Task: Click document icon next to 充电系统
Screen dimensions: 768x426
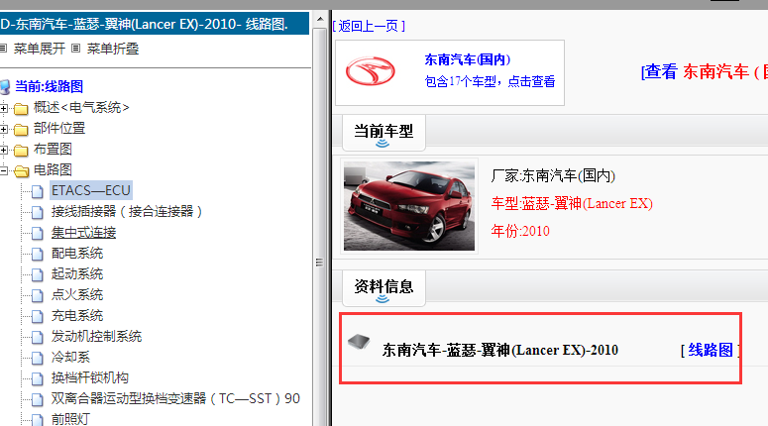Action: (x=38, y=316)
